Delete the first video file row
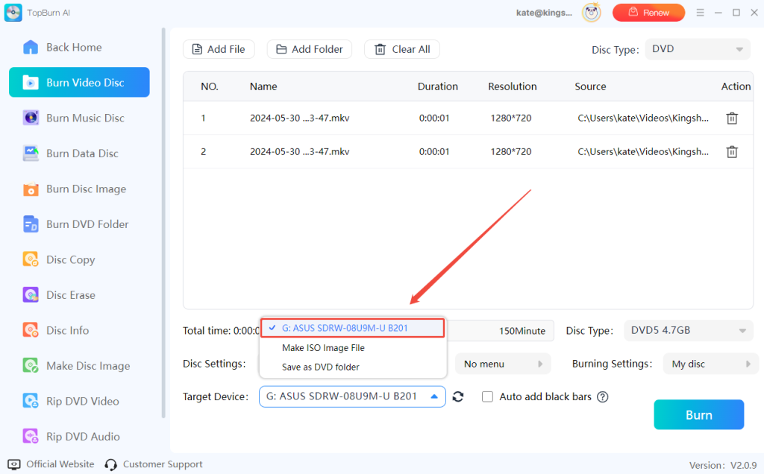 pos(732,118)
